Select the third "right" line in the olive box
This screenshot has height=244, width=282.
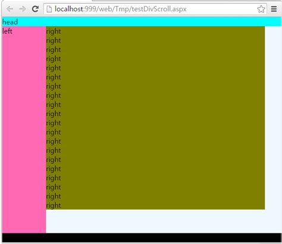54,50
